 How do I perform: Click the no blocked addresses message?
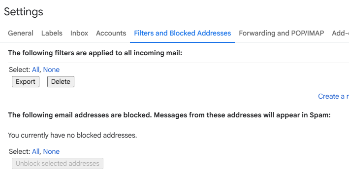coord(72,135)
